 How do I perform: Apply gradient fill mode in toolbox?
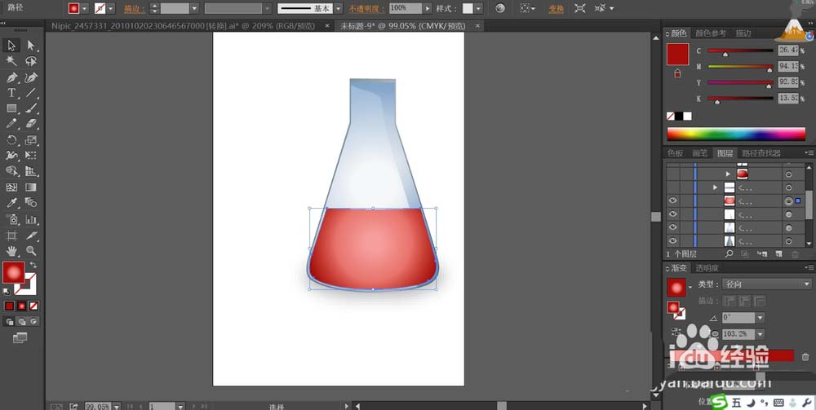tap(21, 306)
